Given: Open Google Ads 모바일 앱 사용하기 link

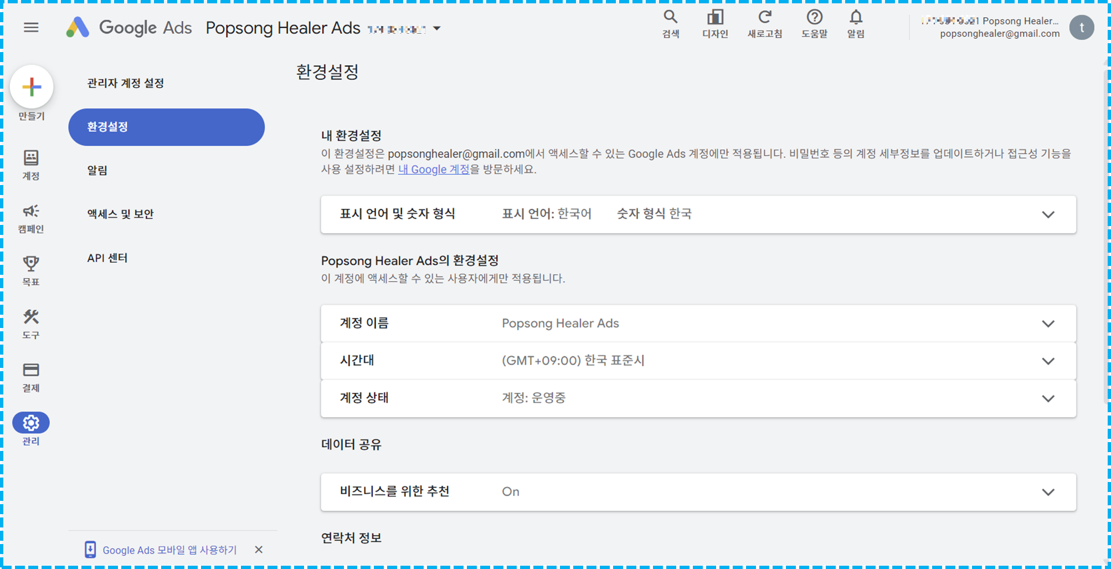Looking at the screenshot, I should 169,550.
